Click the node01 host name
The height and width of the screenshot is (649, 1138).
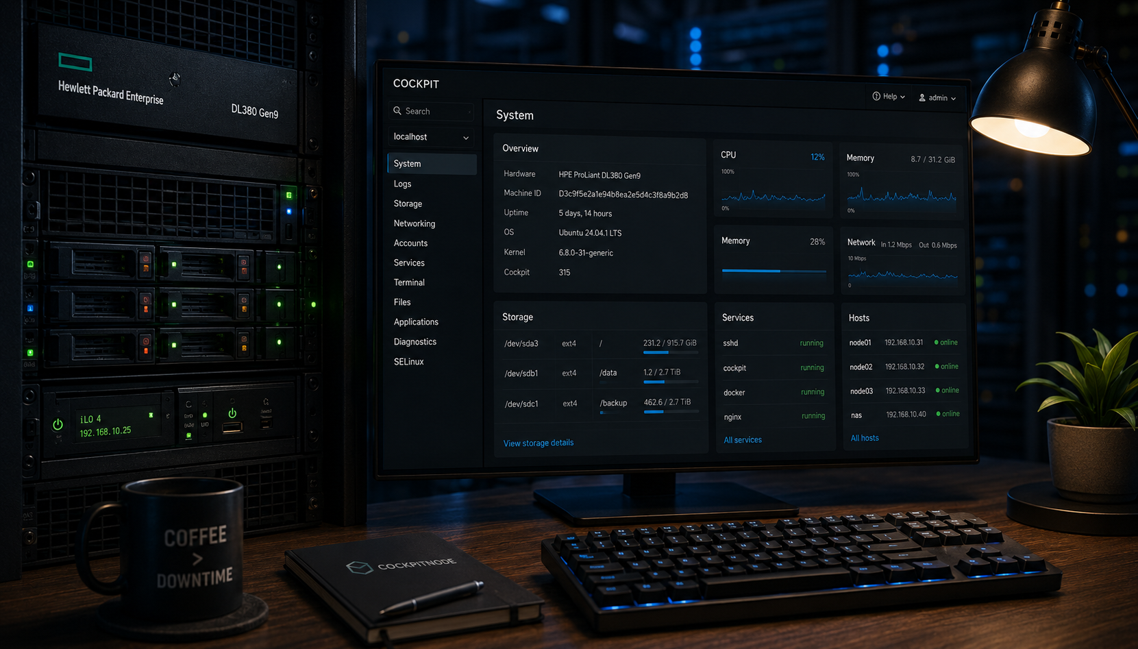tap(860, 343)
